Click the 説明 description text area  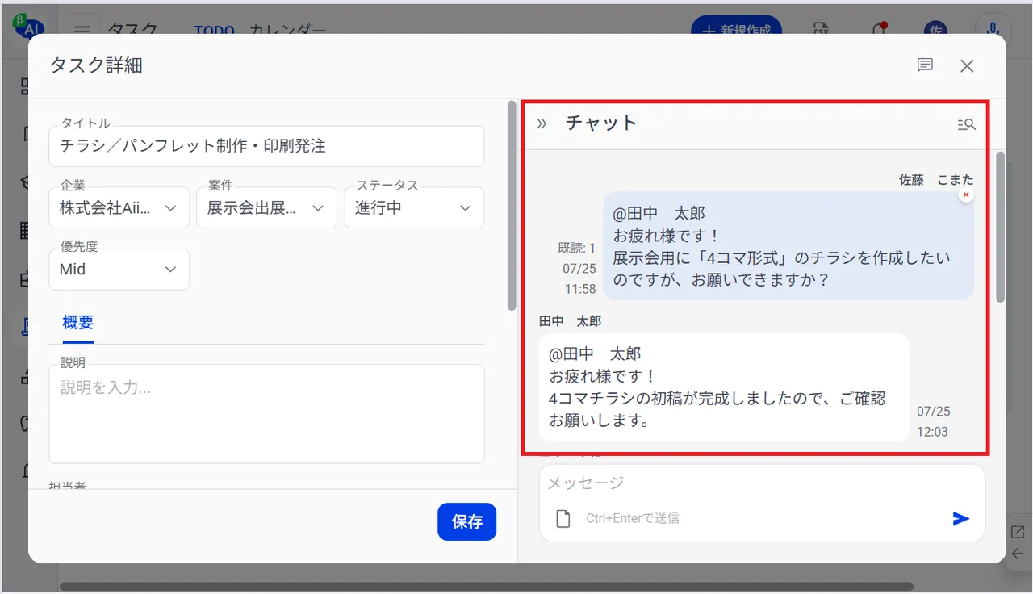pos(266,414)
